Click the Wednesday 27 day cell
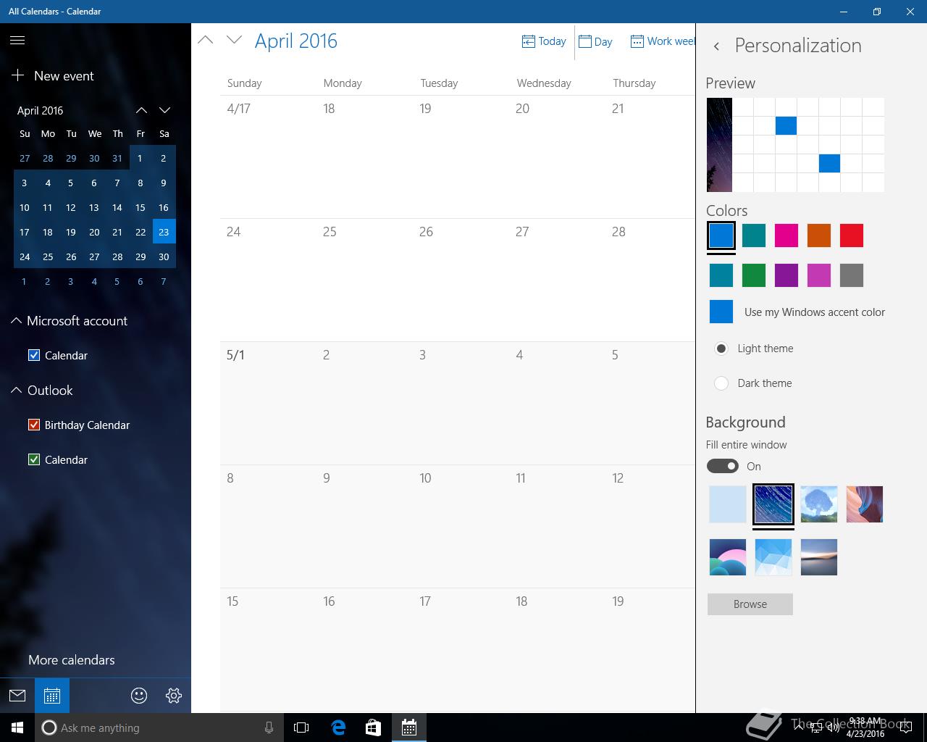Screen dimensions: 927x742 click(558, 280)
